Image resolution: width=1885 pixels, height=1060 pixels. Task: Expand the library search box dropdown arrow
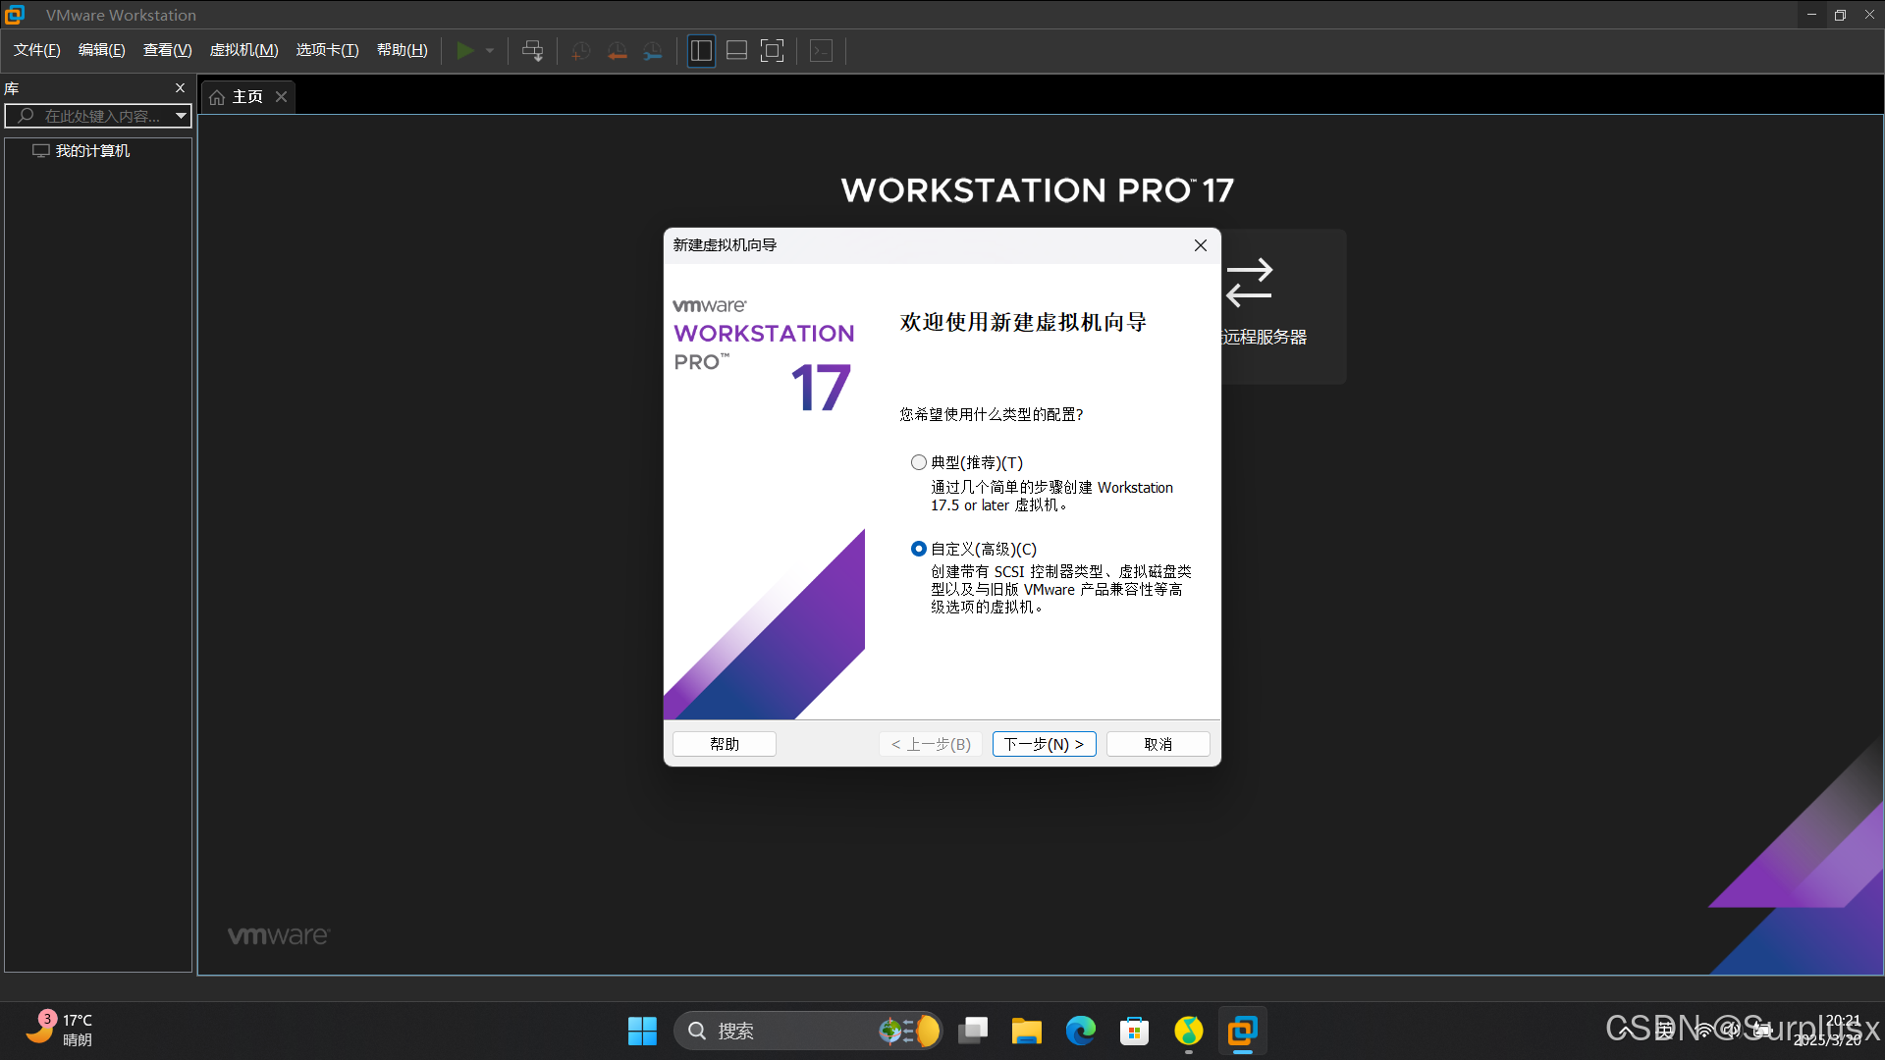(181, 116)
